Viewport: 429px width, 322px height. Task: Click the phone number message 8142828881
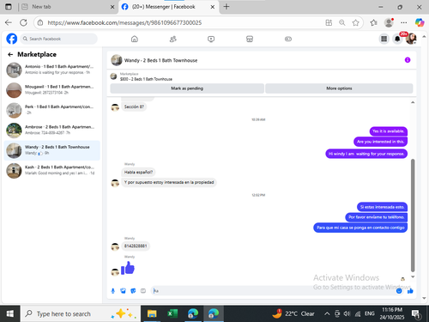(x=136, y=246)
